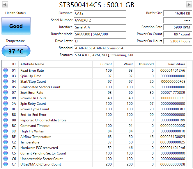Select raw value 0000000000D8 of UltraDMA CRC
Image resolution: width=193 pixels, height=169 pixels.
pyautogui.click(x=173, y=164)
